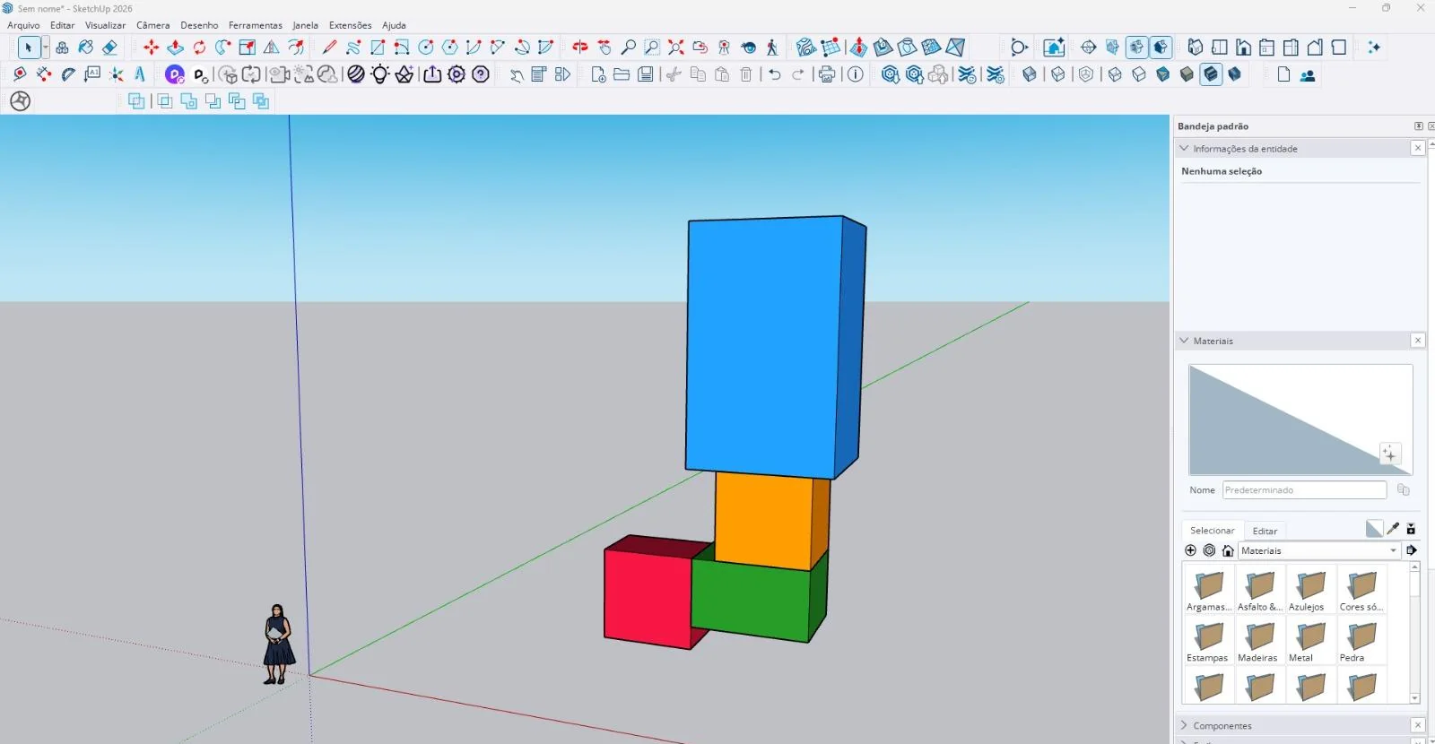Collapse the Informações da entidade panel
The image size is (1435, 744).
coord(1184,148)
